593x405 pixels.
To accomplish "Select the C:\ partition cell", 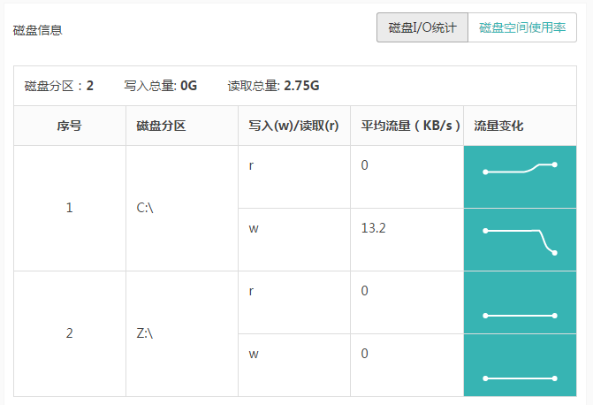I will (182, 208).
